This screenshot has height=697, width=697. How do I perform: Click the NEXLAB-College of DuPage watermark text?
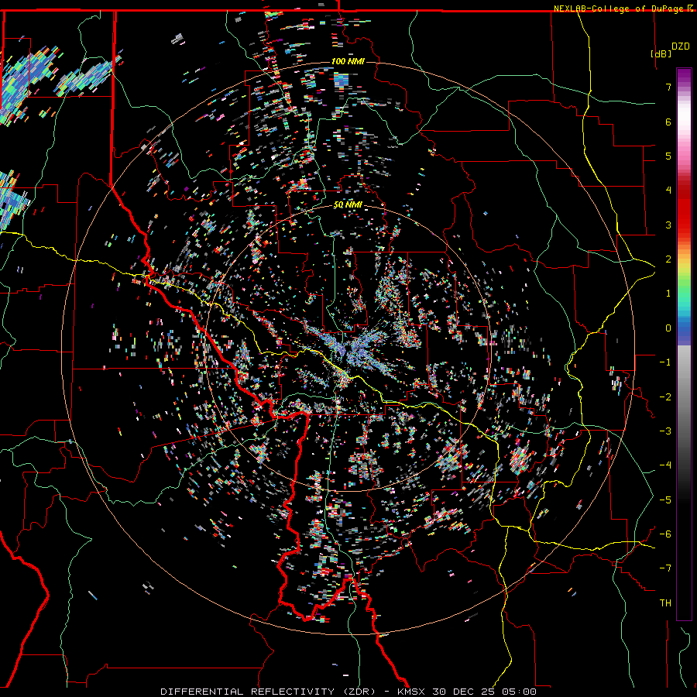(x=620, y=9)
